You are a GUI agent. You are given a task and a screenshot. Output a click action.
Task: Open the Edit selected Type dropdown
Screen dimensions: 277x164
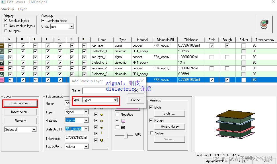click(x=86, y=112)
